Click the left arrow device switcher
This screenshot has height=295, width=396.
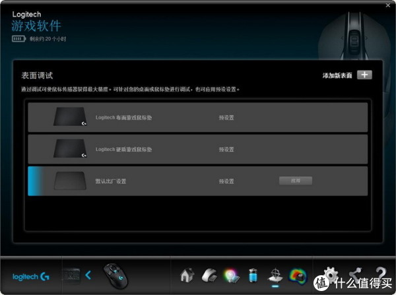coord(88,275)
